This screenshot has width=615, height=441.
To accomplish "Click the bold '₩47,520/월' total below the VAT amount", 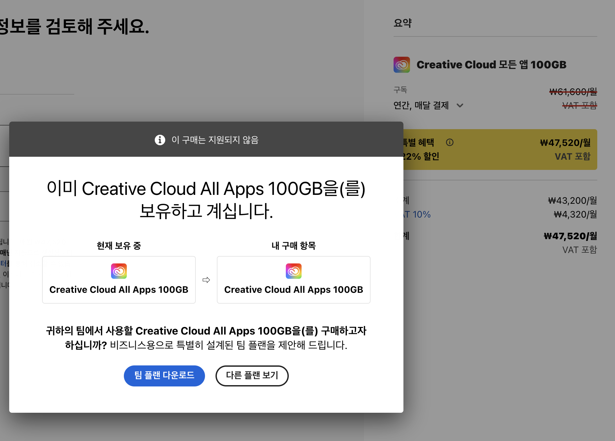I will 571,236.
